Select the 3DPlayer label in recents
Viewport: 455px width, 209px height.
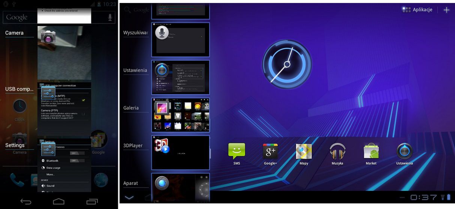click(x=133, y=146)
